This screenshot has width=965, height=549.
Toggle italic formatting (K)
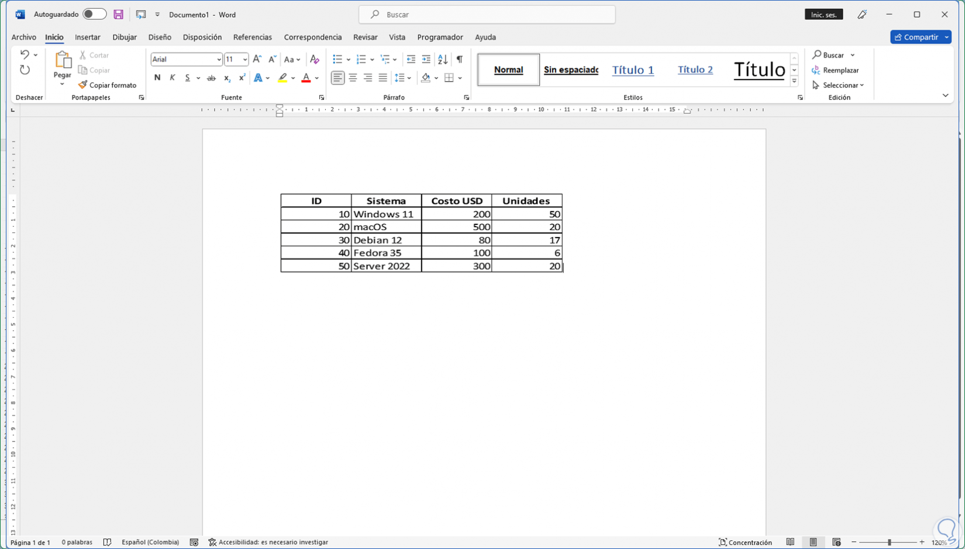(x=172, y=78)
